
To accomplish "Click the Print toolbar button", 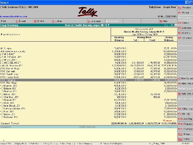I will coord(8,21).
